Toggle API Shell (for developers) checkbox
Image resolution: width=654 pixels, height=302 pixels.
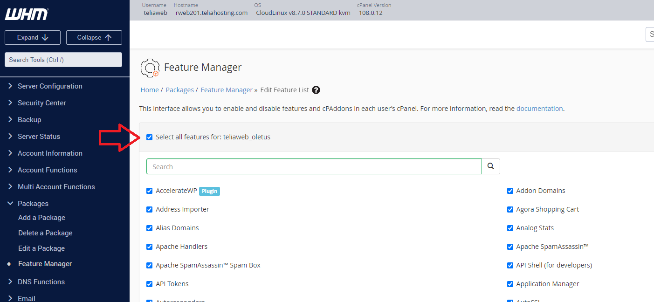point(510,265)
